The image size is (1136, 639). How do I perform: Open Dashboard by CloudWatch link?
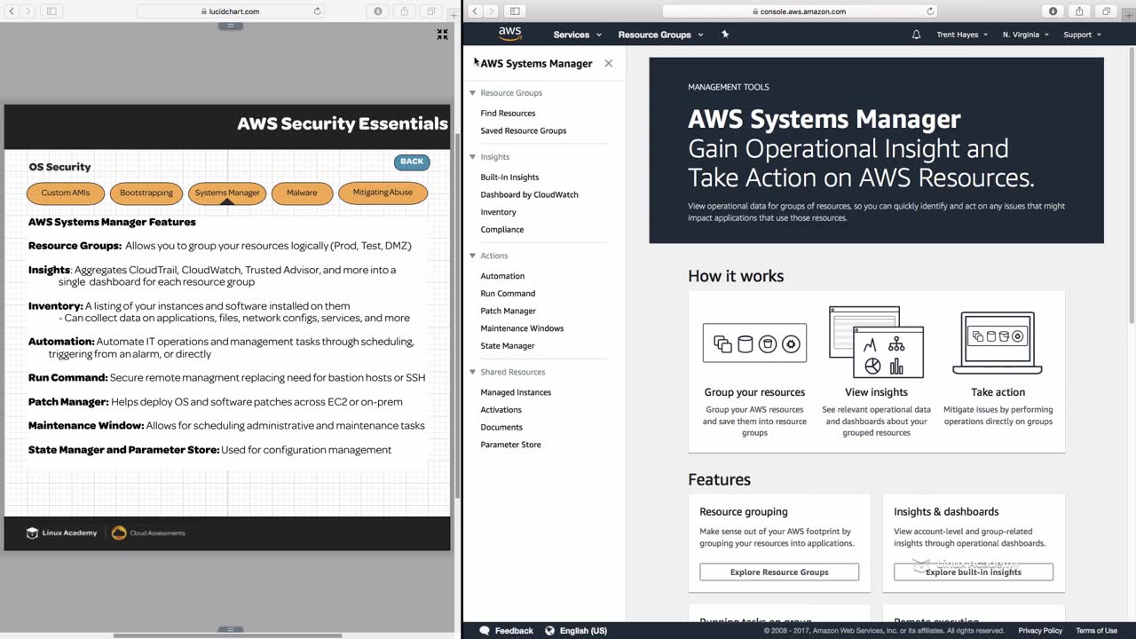coord(529,194)
